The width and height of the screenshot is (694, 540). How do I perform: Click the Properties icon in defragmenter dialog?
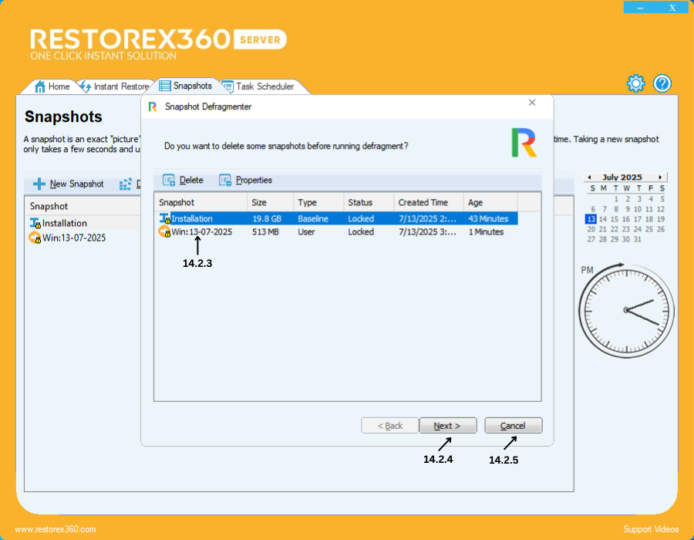(225, 181)
